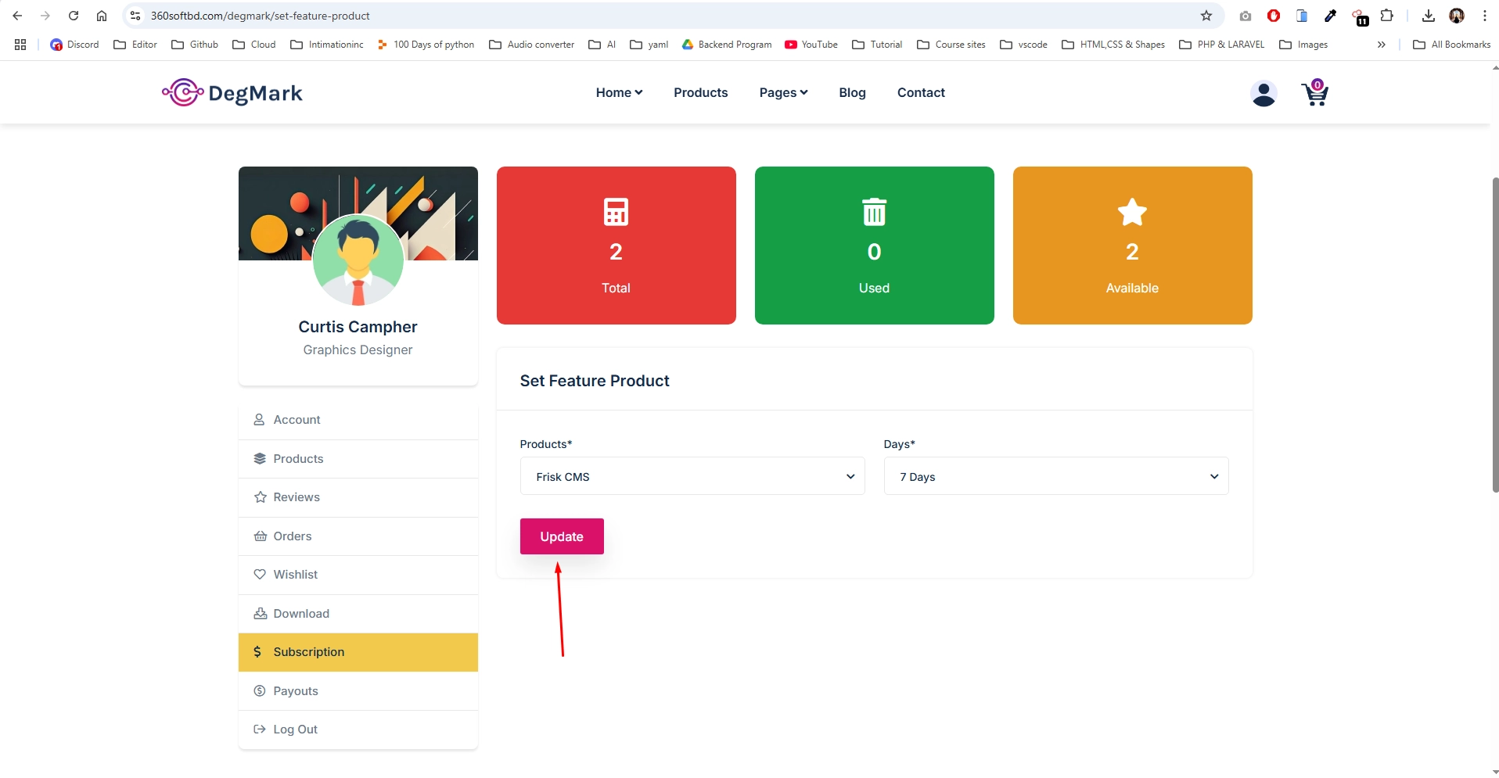The height and width of the screenshot is (778, 1499).
Task: Open Download in sidebar
Action: (358, 614)
